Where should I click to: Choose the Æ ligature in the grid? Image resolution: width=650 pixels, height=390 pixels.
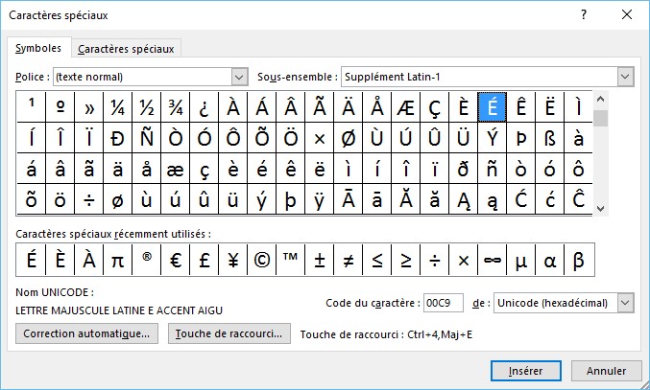[406, 107]
